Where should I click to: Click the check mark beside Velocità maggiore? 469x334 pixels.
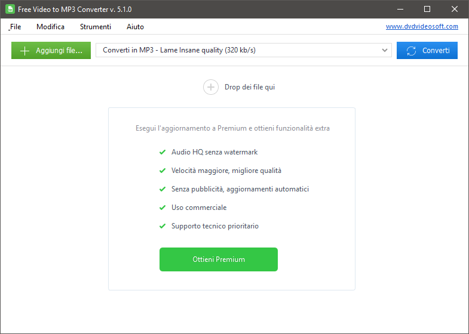[163, 171]
